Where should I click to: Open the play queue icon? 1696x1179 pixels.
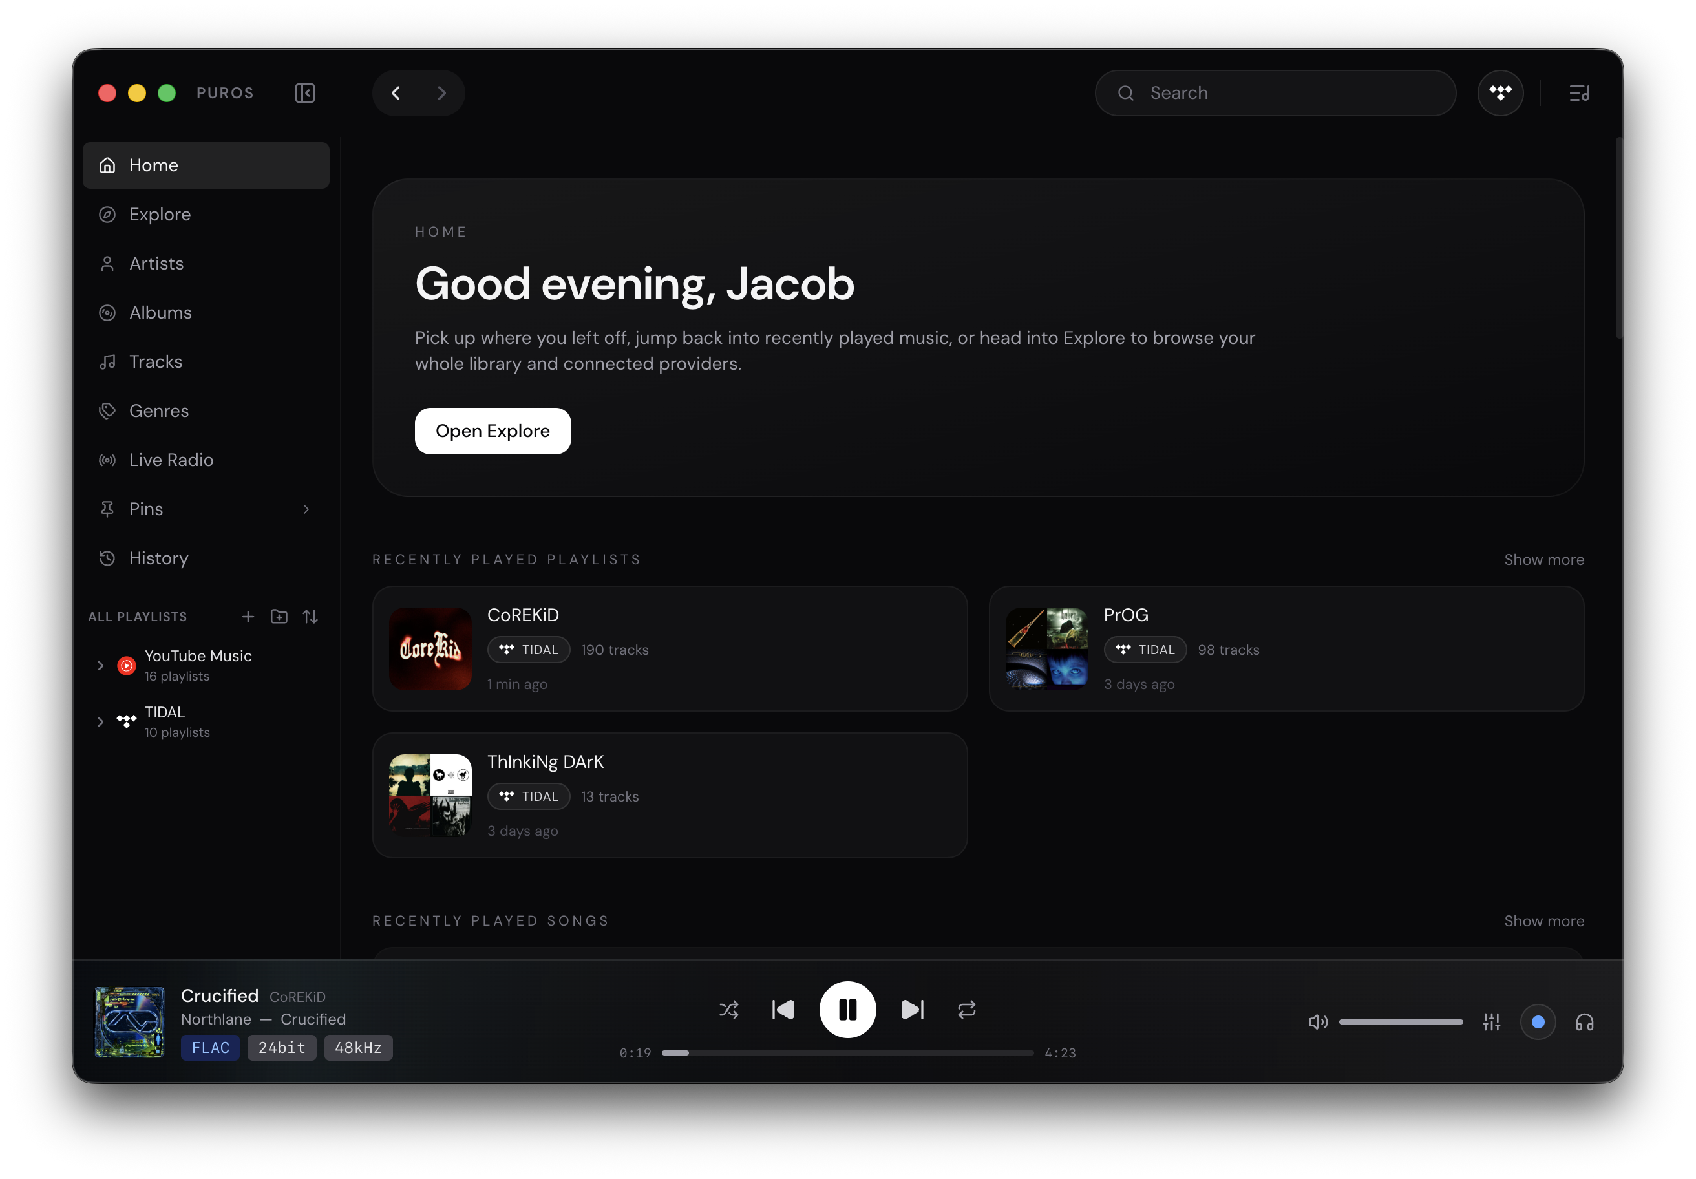pos(1579,93)
